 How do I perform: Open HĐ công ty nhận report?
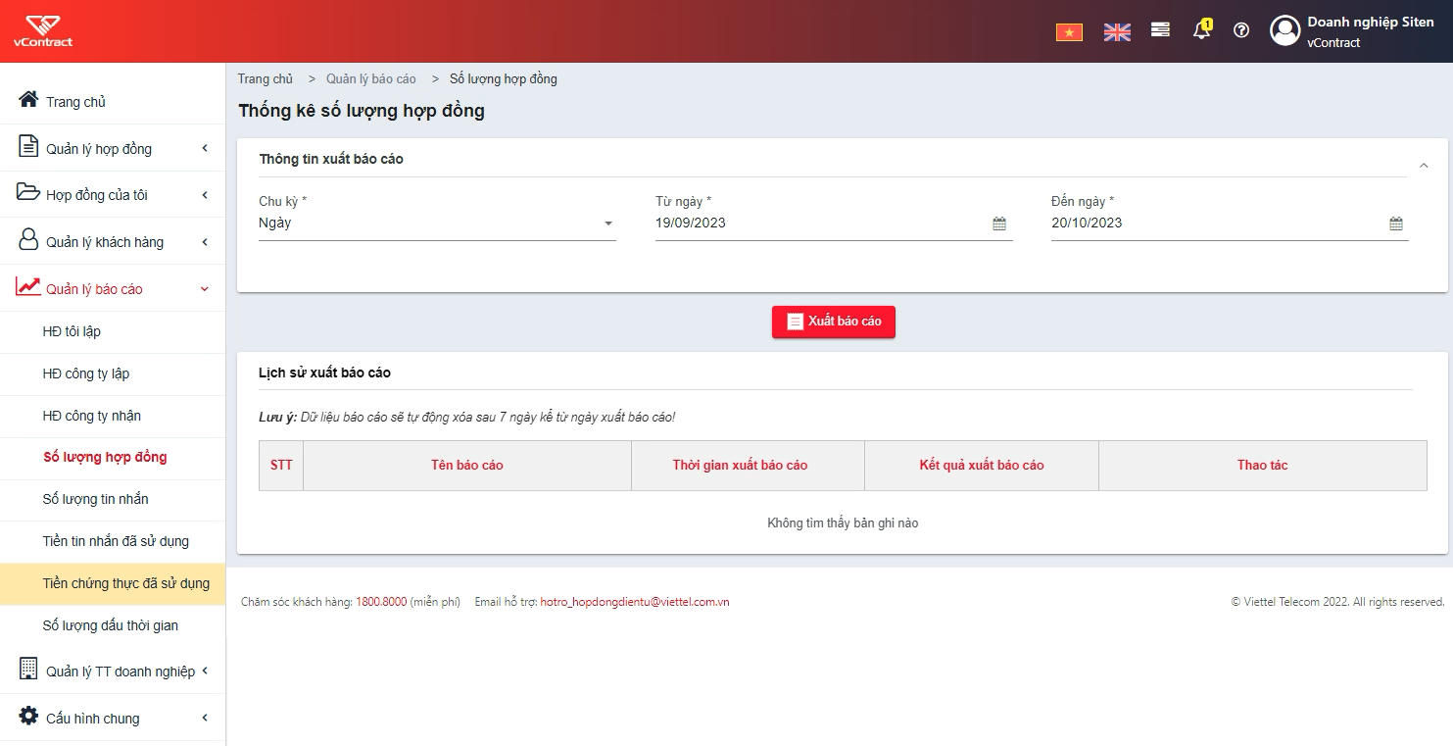pos(113,416)
